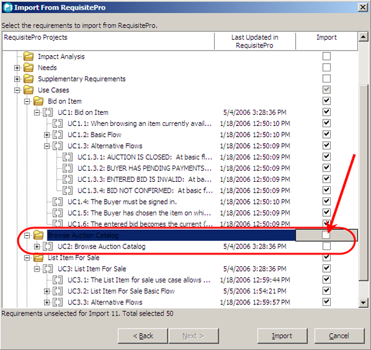Click requirement icon beside UC1.1
The width and height of the screenshot is (371, 350).
[x=58, y=123]
